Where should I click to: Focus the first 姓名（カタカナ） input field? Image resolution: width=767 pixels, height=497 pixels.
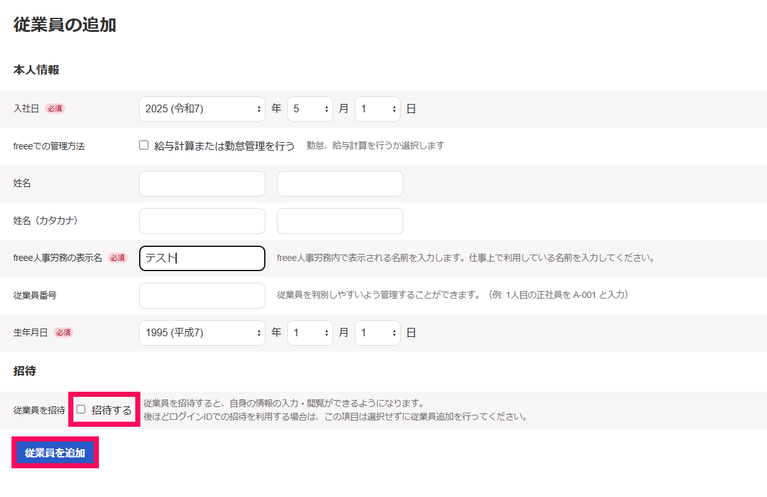click(202, 221)
